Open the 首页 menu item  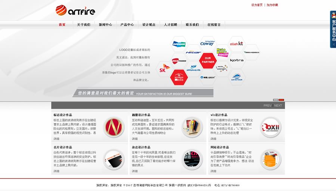point(62,25)
